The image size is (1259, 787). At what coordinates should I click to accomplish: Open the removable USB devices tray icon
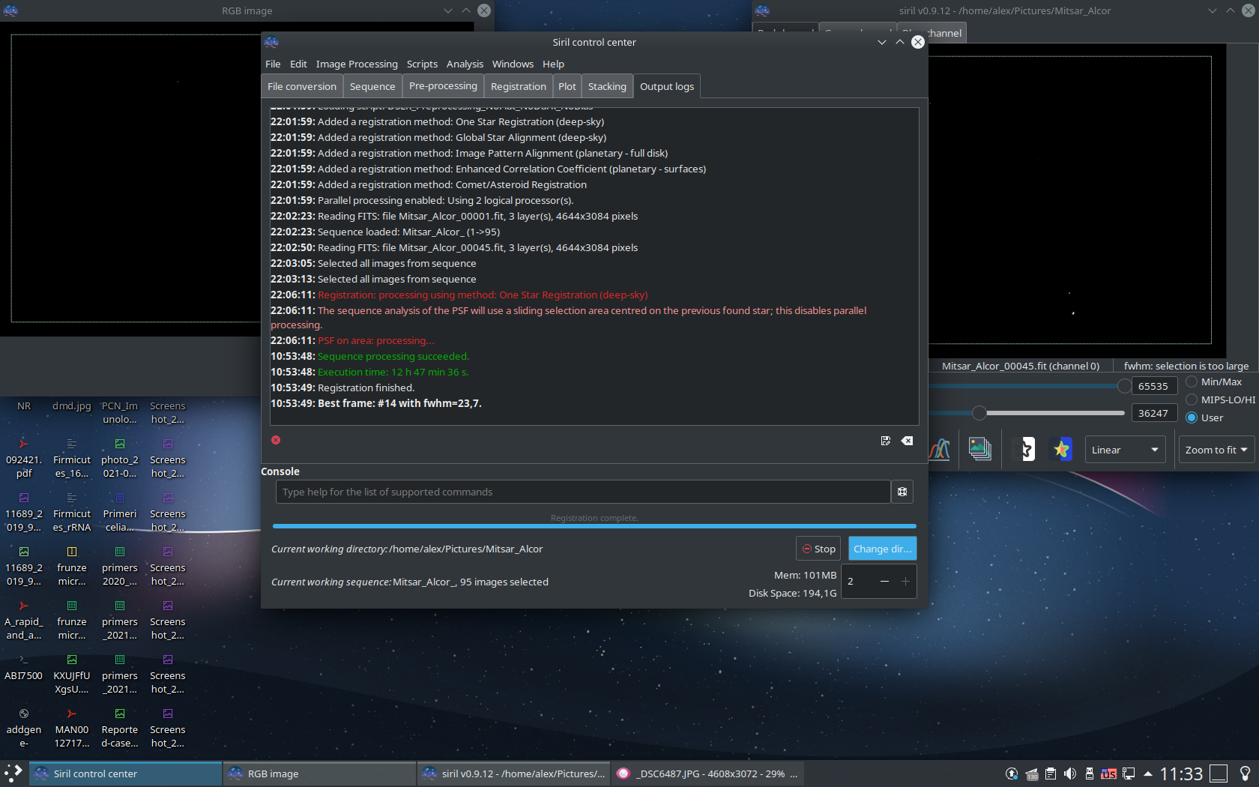[1090, 774]
